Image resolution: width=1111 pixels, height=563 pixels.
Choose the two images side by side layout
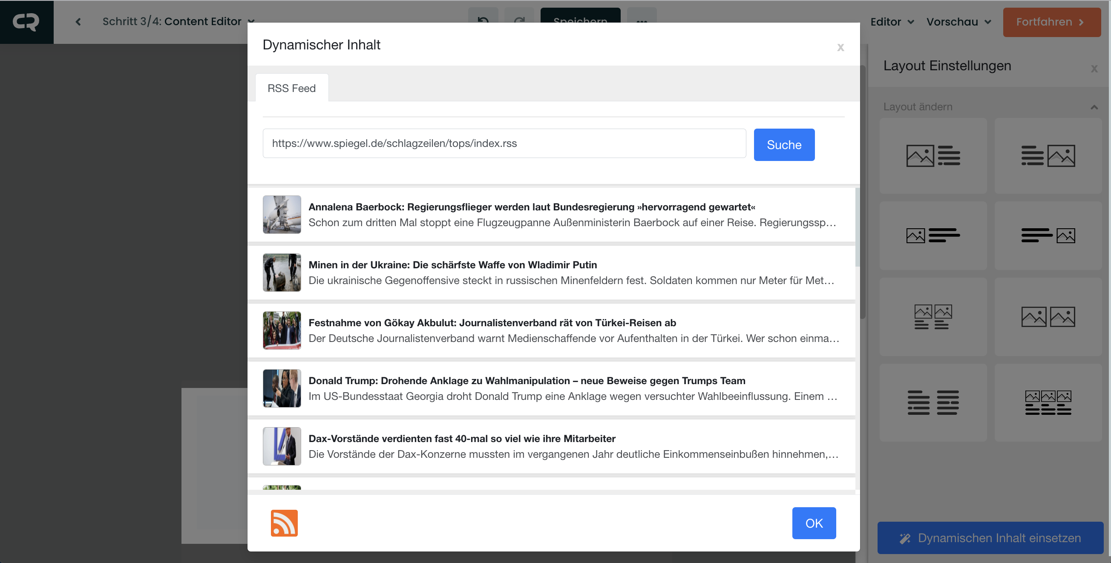pyautogui.click(x=1048, y=317)
